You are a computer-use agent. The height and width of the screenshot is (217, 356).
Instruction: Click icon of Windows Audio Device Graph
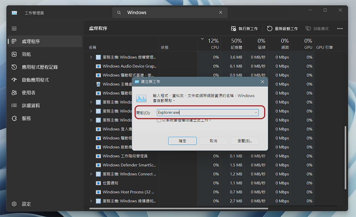(98, 66)
